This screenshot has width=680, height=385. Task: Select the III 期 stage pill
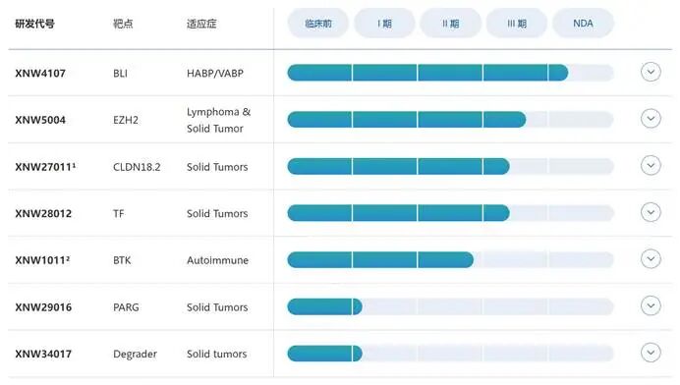coord(517,24)
